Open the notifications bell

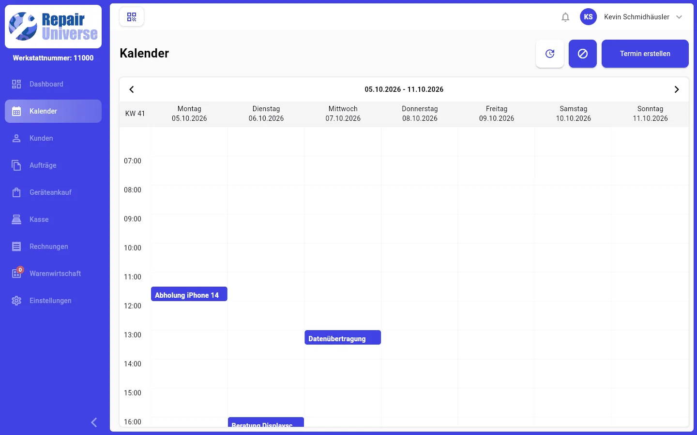(565, 17)
